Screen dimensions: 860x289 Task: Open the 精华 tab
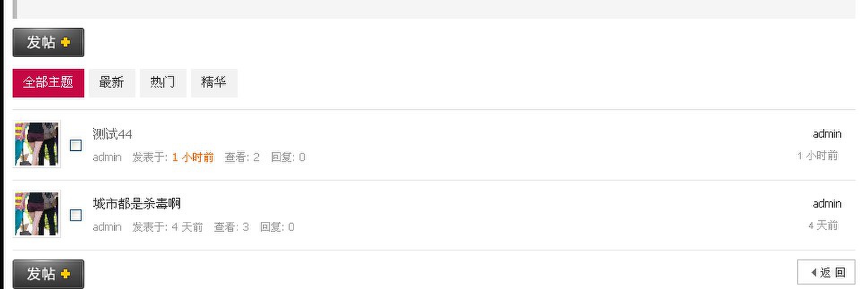(x=214, y=83)
